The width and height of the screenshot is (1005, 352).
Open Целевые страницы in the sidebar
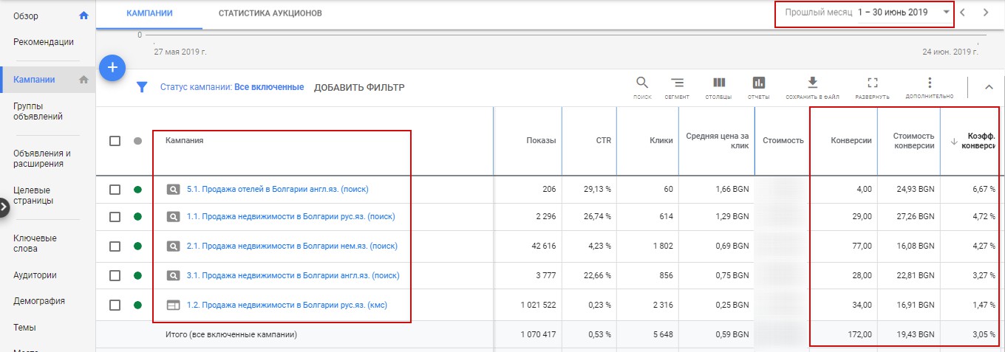tap(33, 195)
